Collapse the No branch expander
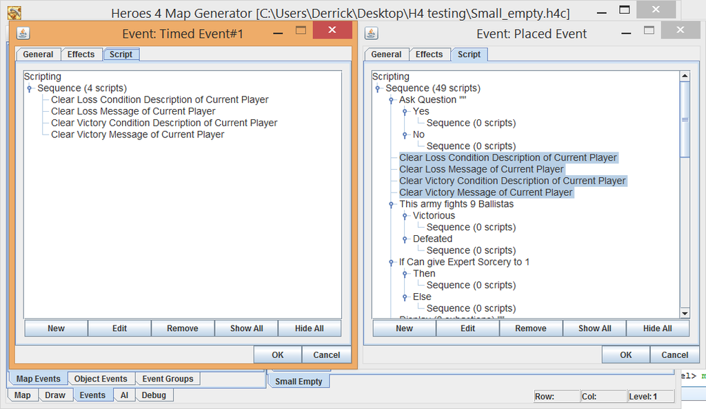 pos(405,134)
